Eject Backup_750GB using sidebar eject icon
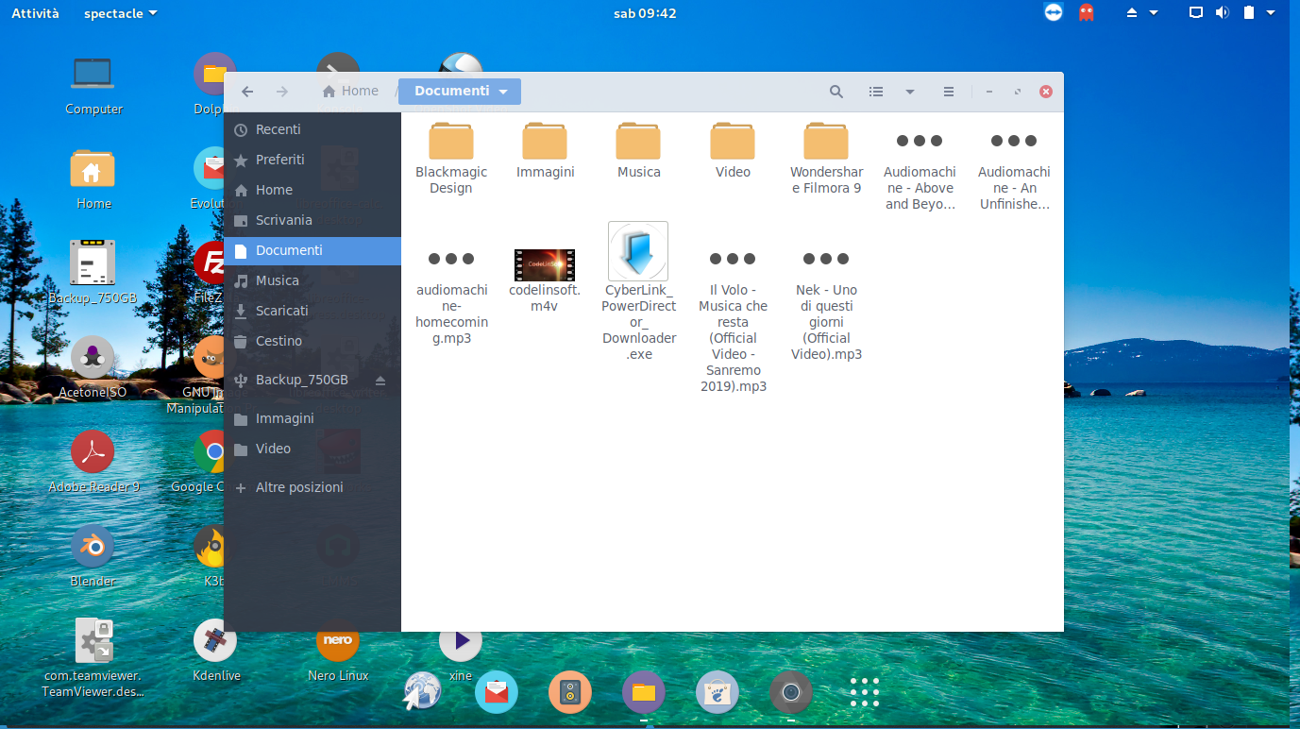 [x=380, y=380]
